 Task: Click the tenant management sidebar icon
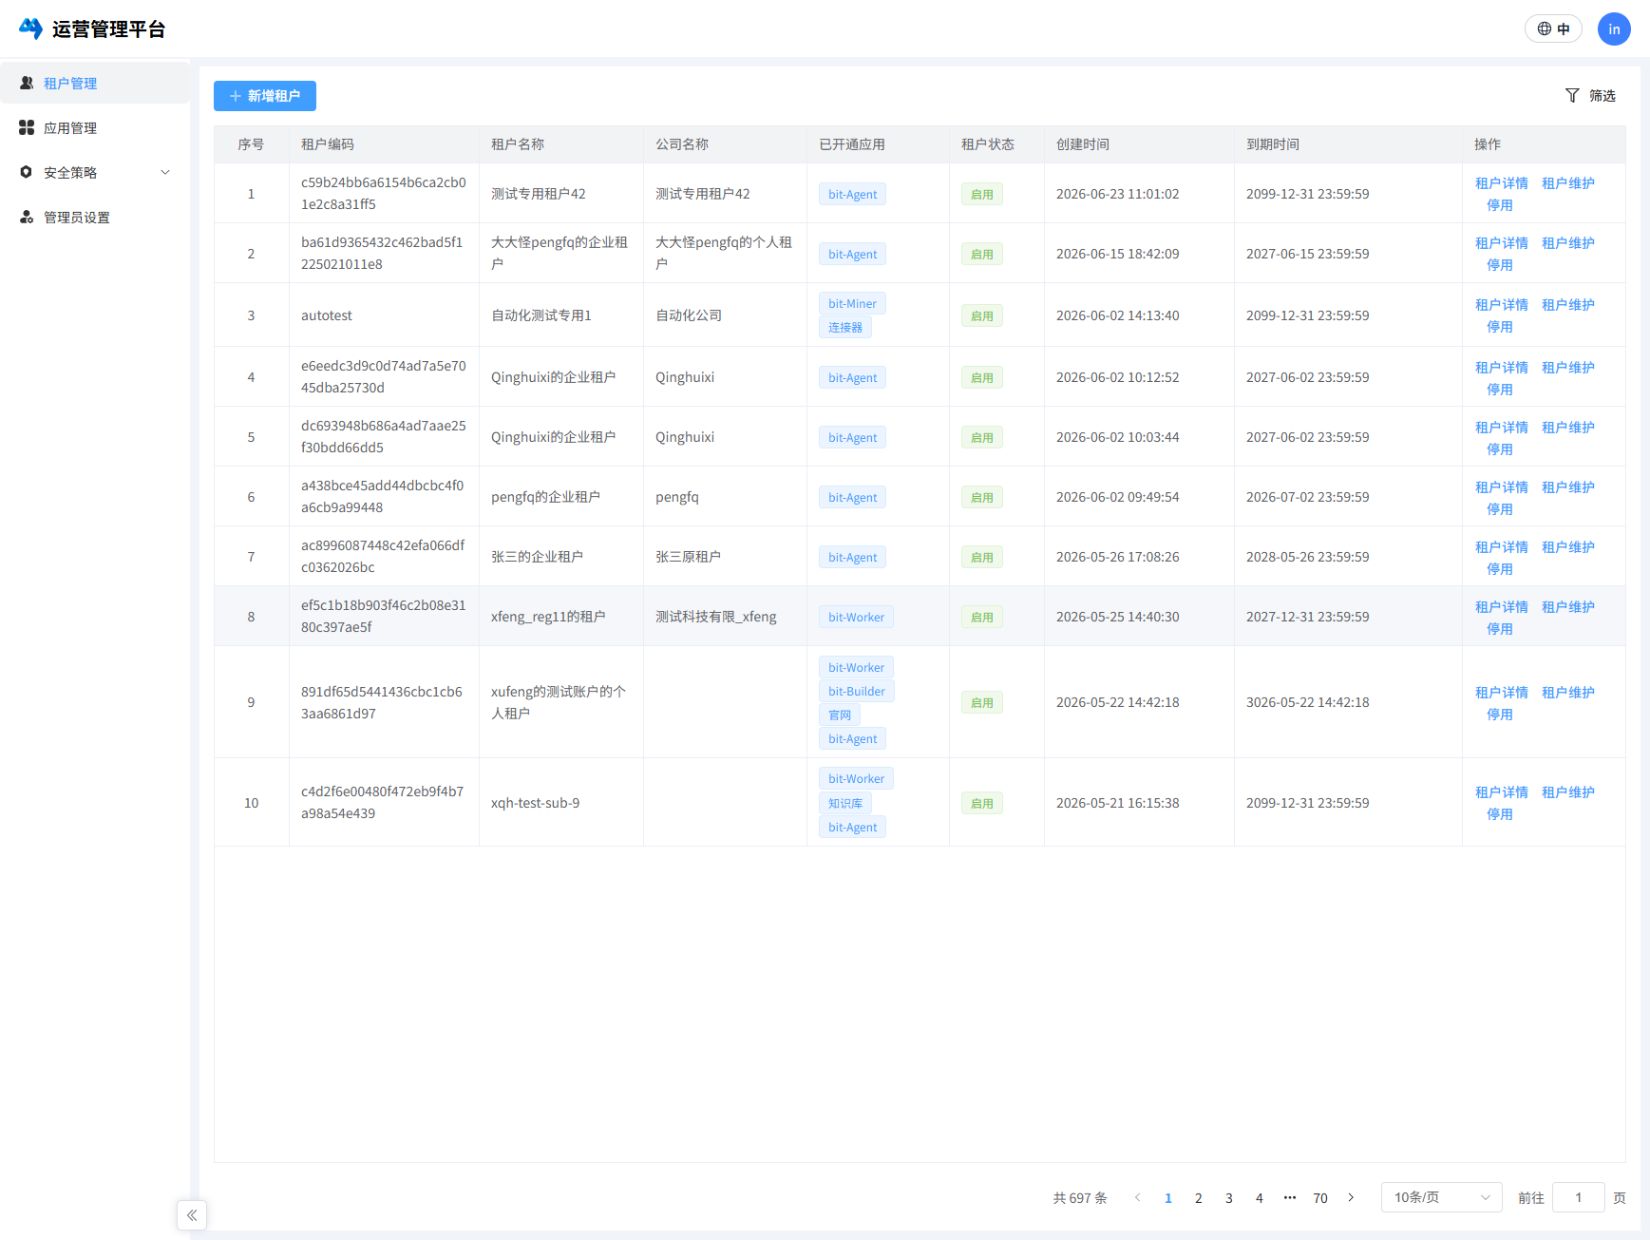(27, 83)
